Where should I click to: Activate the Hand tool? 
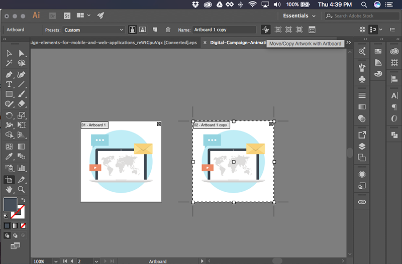(9, 189)
